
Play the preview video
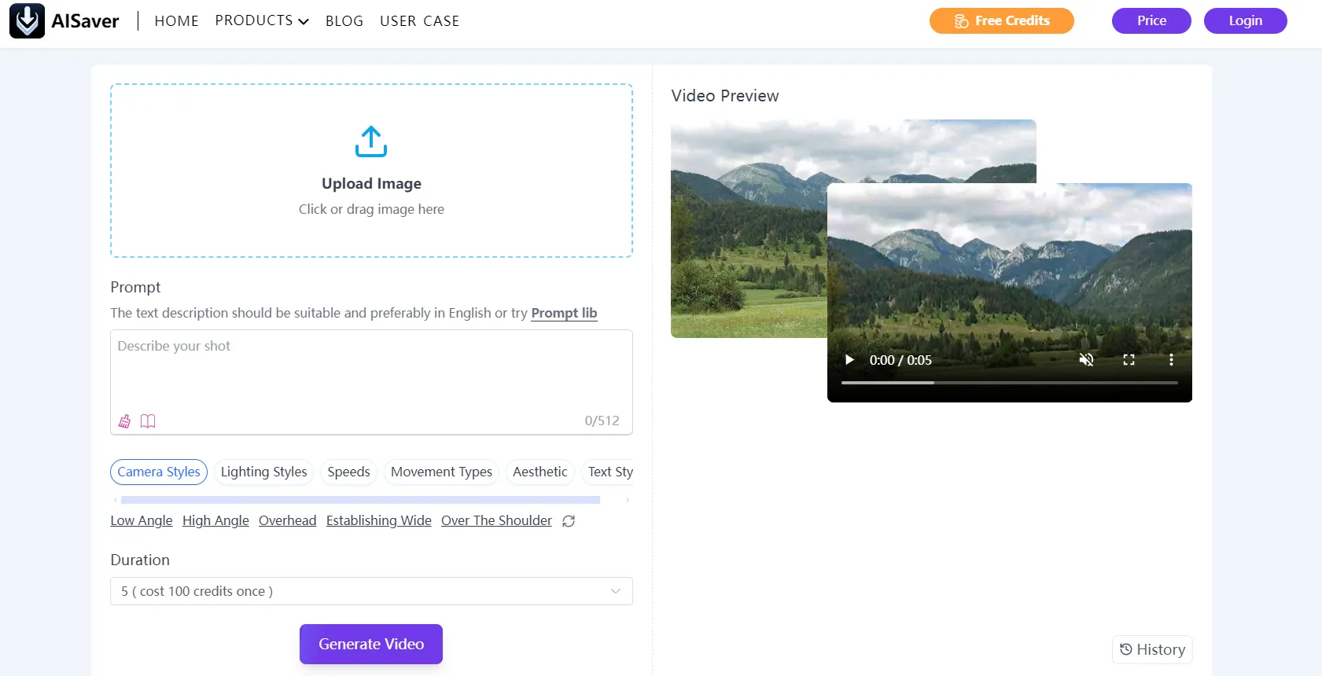(x=849, y=360)
